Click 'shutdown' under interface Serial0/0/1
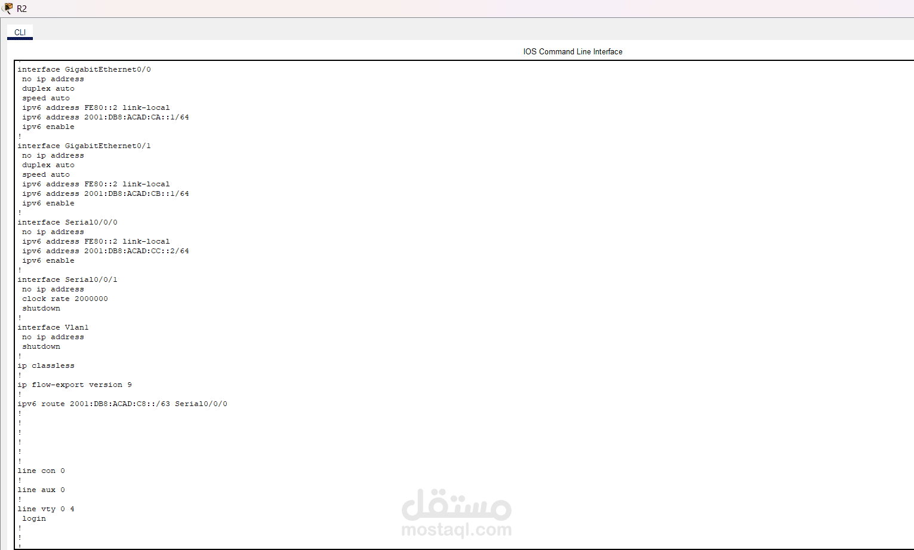Image resolution: width=914 pixels, height=550 pixels. tap(41, 308)
